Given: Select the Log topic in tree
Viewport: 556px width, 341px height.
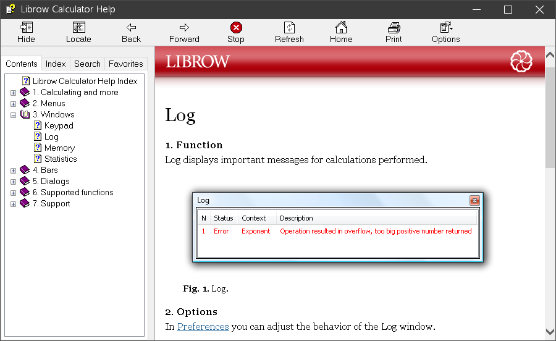Looking at the screenshot, I should (51, 137).
